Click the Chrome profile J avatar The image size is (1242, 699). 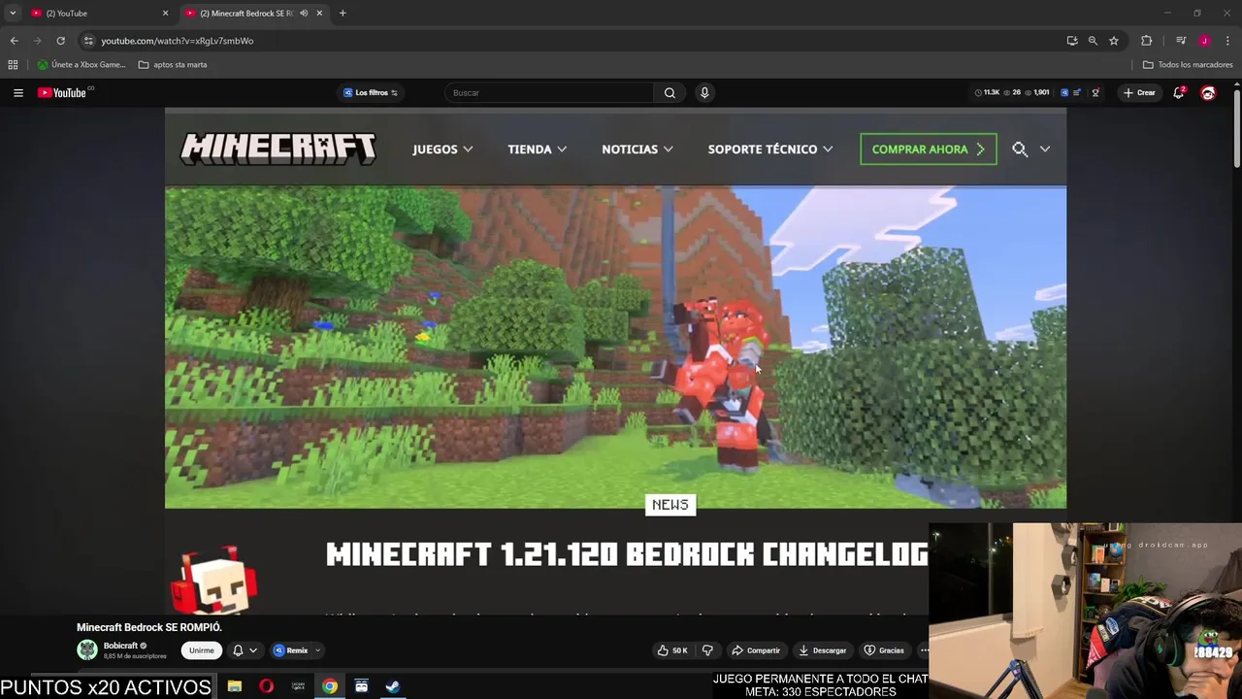tap(1204, 41)
